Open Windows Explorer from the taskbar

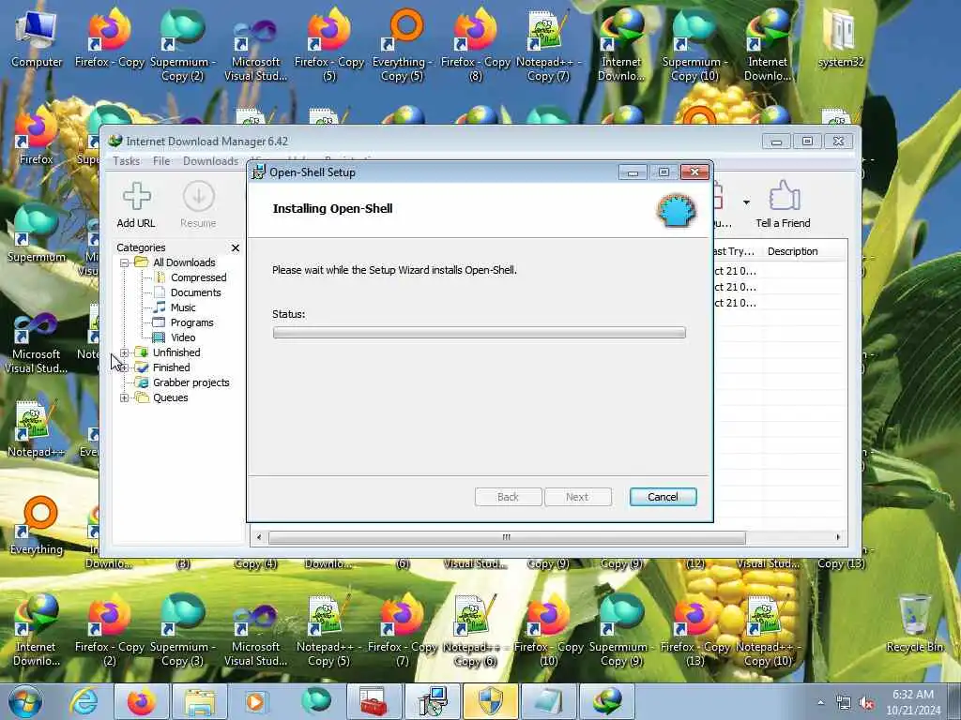[200, 701]
